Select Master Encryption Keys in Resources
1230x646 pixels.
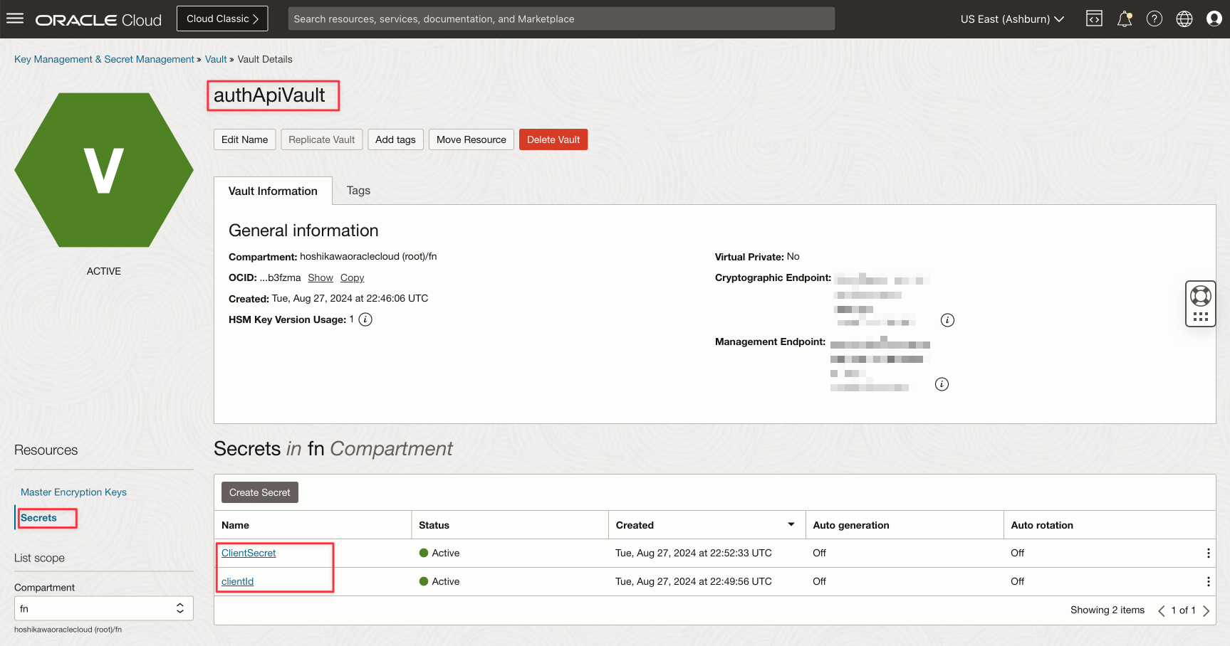point(73,492)
